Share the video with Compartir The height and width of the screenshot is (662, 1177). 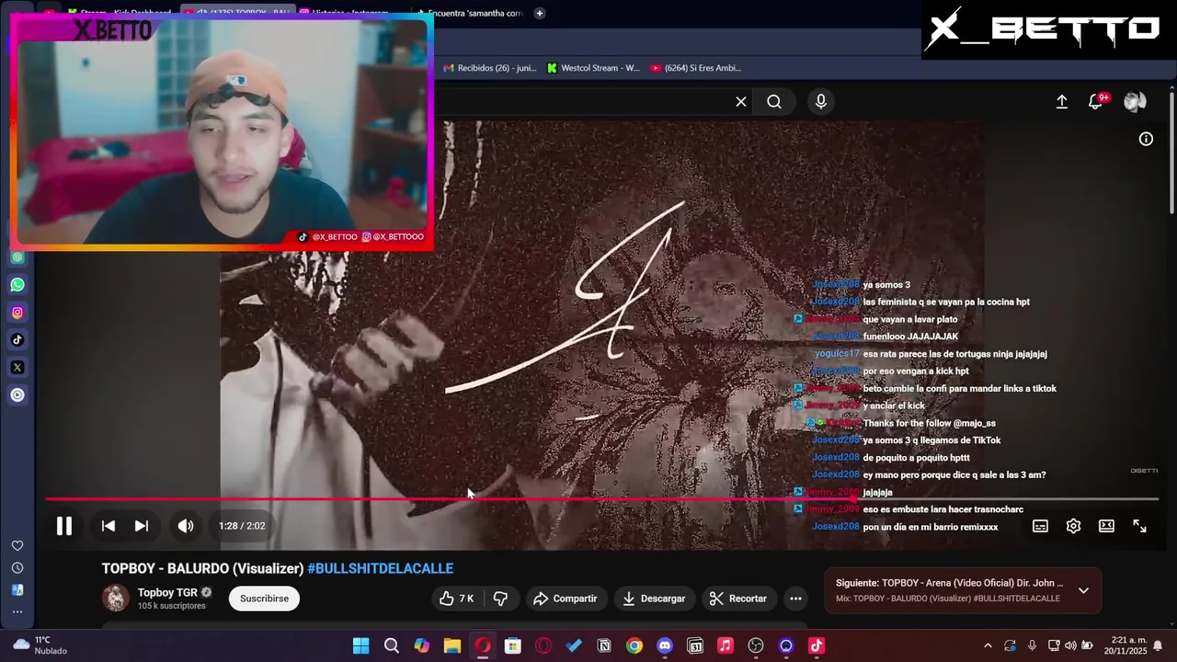coord(565,599)
